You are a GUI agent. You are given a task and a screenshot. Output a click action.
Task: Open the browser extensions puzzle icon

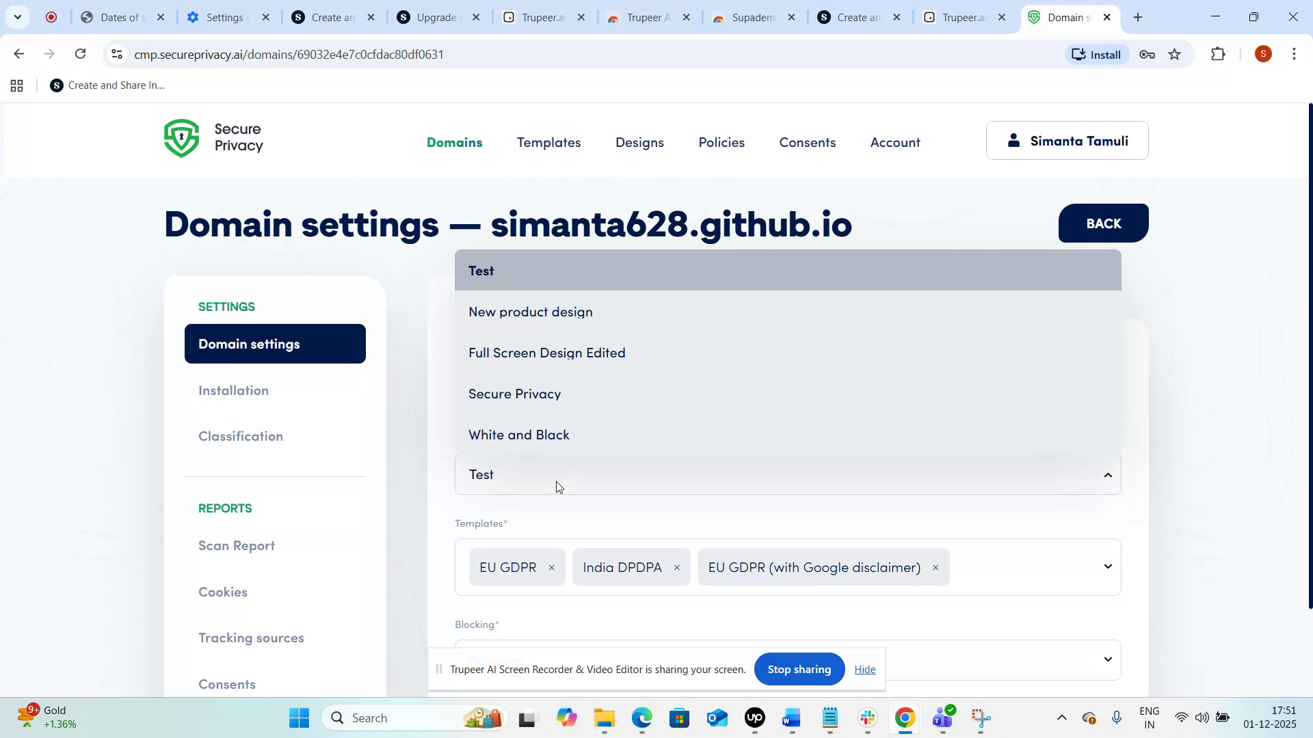[1219, 54]
